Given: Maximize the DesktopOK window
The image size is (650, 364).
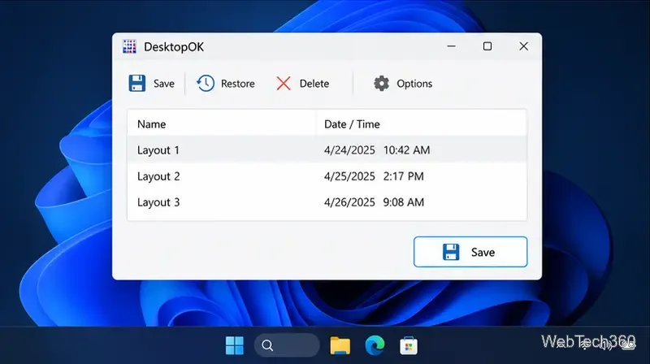Looking at the screenshot, I should coord(487,46).
